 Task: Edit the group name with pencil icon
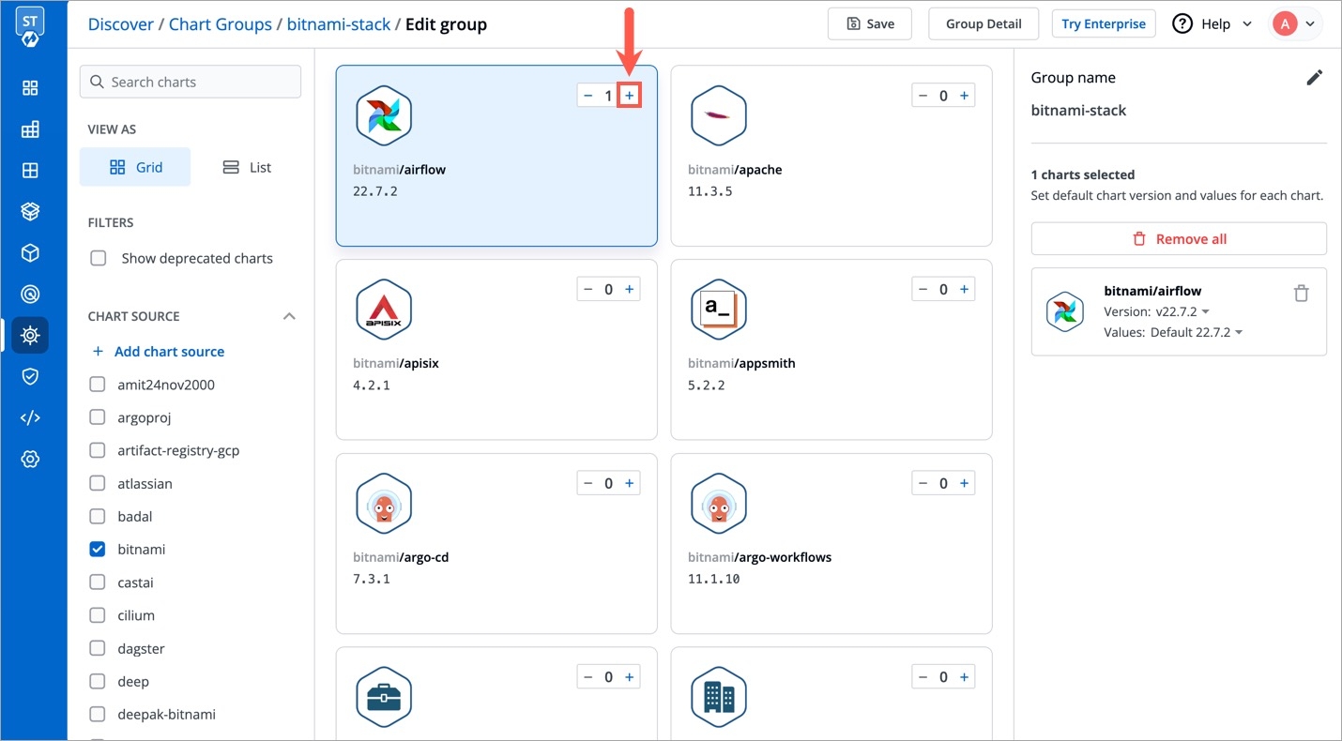pyautogui.click(x=1315, y=78)
